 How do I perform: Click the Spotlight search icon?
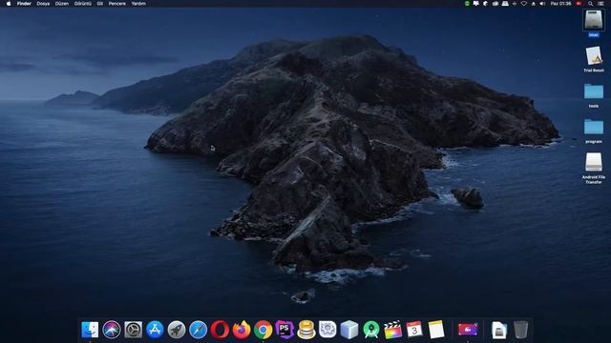click(591, 4)
